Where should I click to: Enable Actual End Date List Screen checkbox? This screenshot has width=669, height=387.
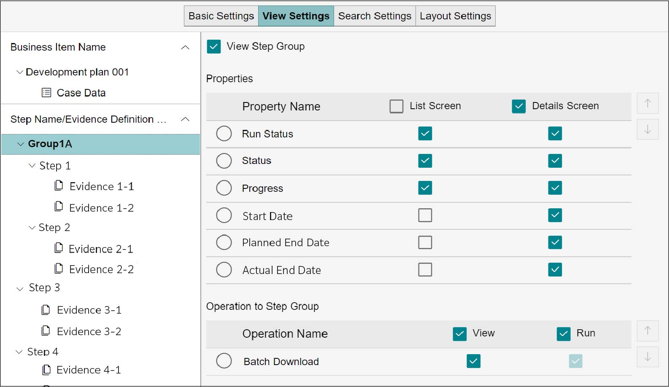tap(425, 269)
